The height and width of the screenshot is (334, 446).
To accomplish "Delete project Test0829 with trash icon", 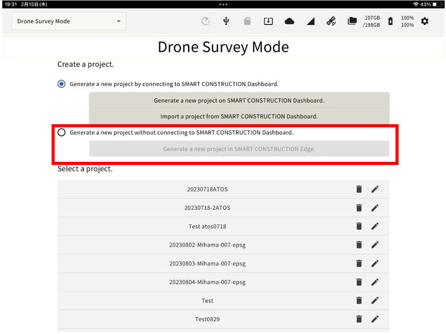I will click(359, 319).
